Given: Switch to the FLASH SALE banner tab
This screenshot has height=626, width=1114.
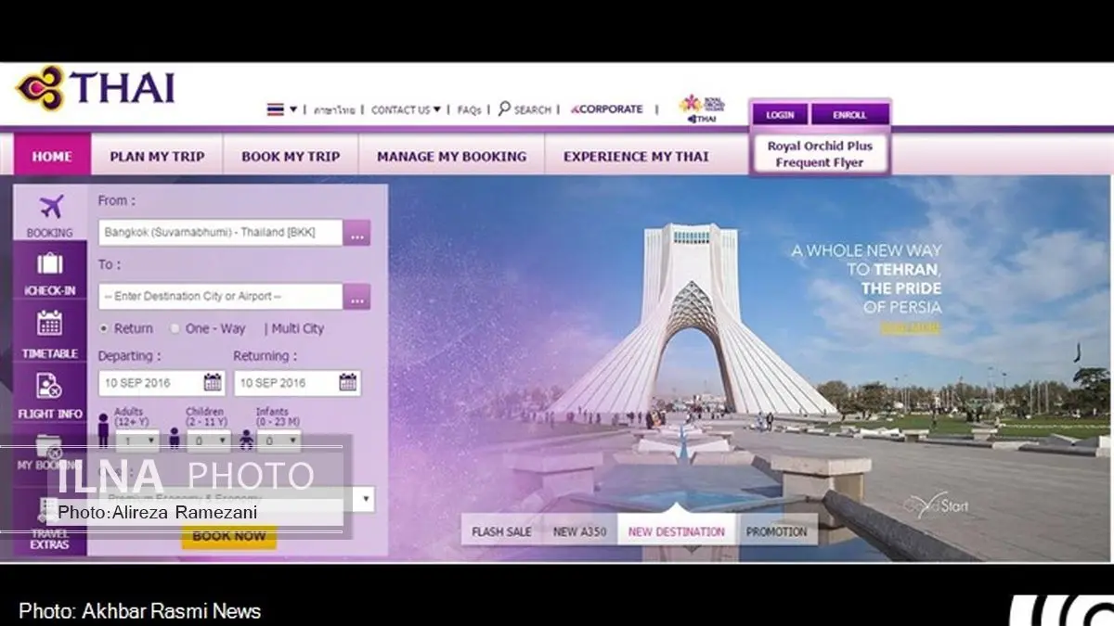Looking at the screenshot, I should coord(501,531).
